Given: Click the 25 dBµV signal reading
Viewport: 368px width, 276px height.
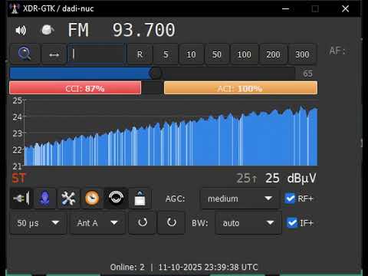Looking at the screenshot, I should (291, 178).
